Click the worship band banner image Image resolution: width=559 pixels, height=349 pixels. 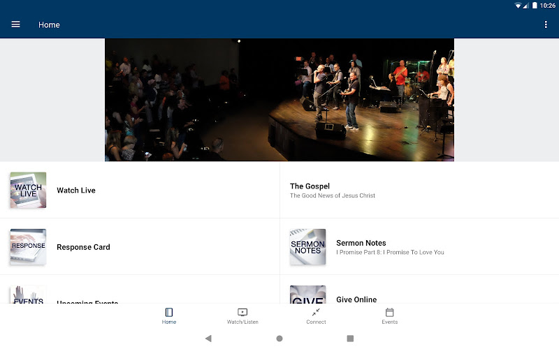click(x=279, y=100)
